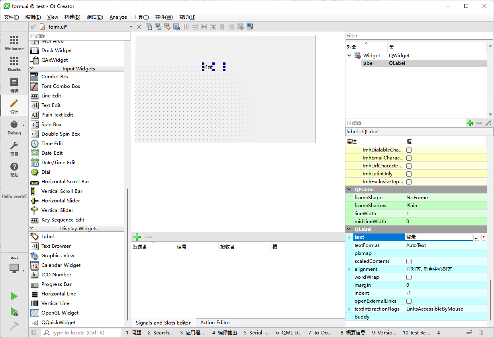Open 构建(B) menu

click(72, 17)
